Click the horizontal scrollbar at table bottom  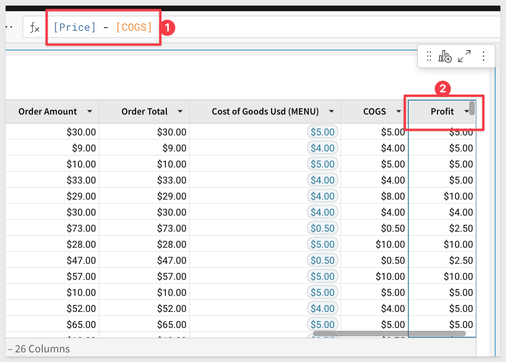(x=389, y=333)
